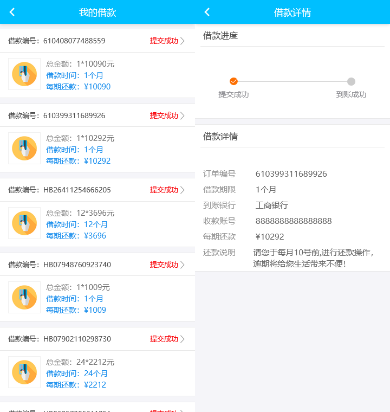Viewport: 390px width, 412px height.
Task: Select the 借款编号: HB07902110298730 row text
Action: (60, 339)
